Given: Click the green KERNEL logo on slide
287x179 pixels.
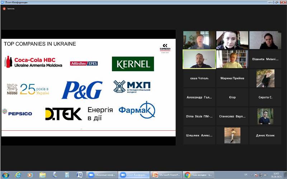Looking at the screenshot, I should [x=133, y=64].
